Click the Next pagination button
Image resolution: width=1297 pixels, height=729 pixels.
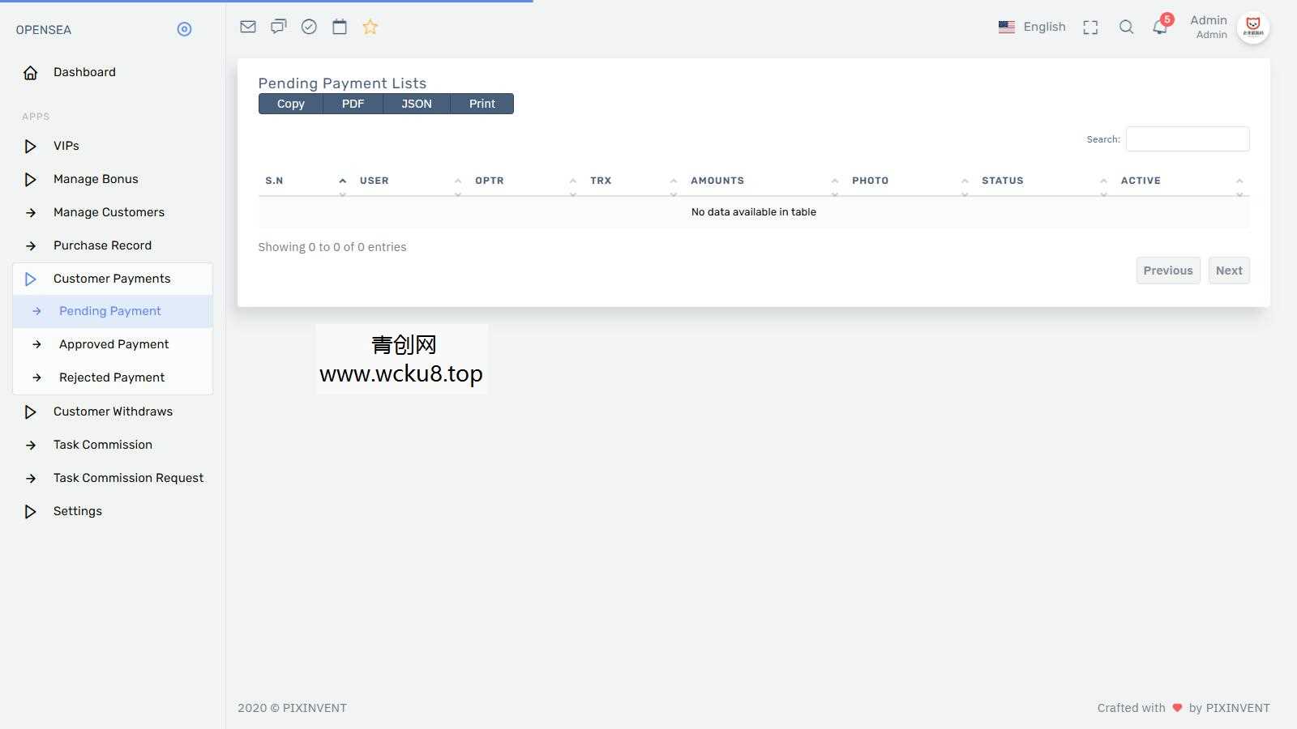tap(1228, 270)
